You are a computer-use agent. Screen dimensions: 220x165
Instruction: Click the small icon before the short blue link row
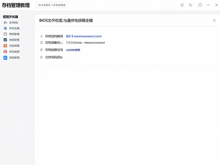pos(41,50)
